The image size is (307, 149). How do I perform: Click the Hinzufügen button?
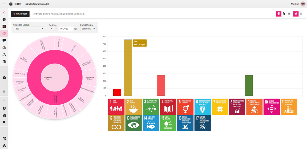point(20,14)
